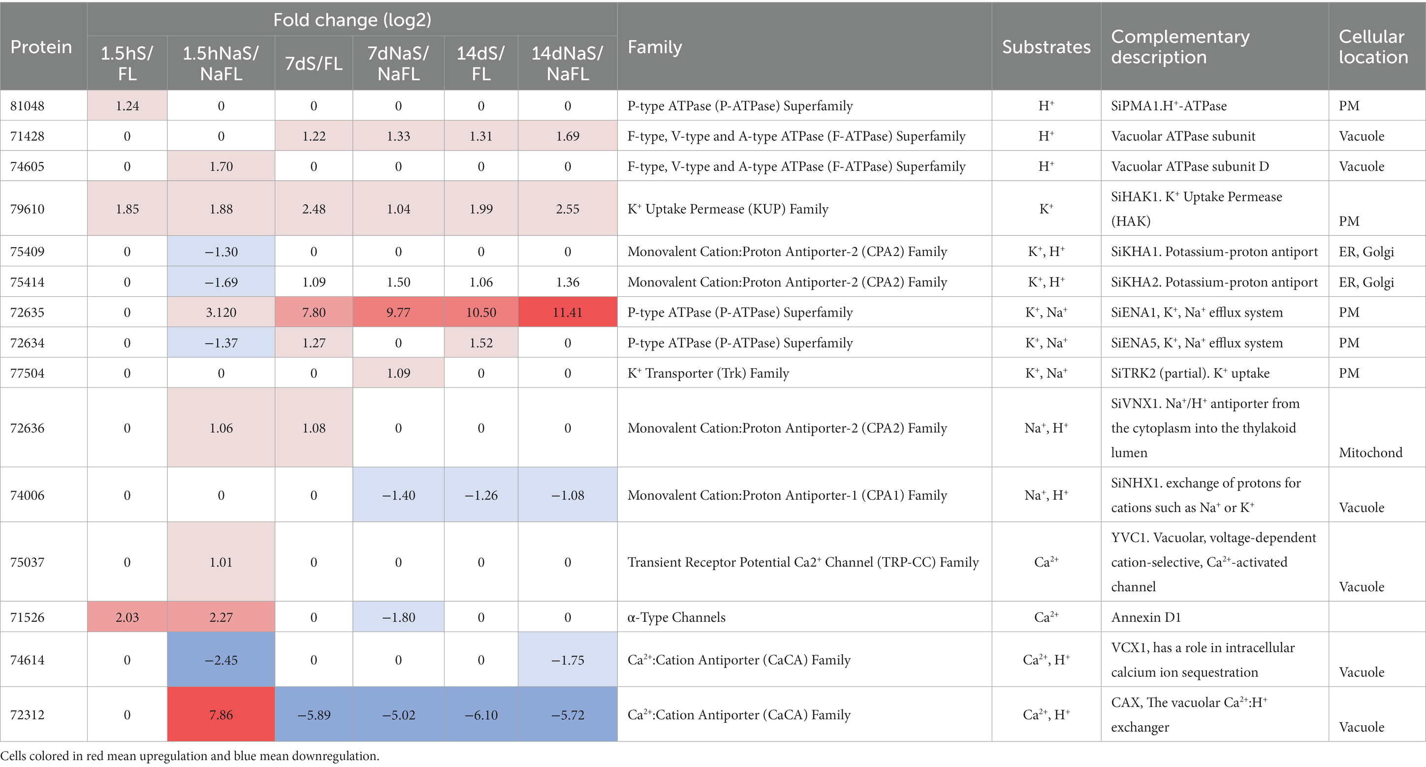This screenshot has width=1426, height=767.
Task: Click the 1.69 fold change cell
Action: [x=568, y=136]
